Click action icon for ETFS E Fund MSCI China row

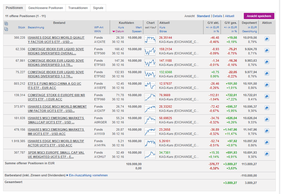coord(267,85)
